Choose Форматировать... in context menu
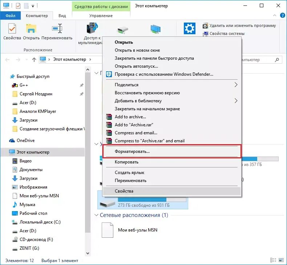Viewport: 287px width, 265px height. point(172,151)
